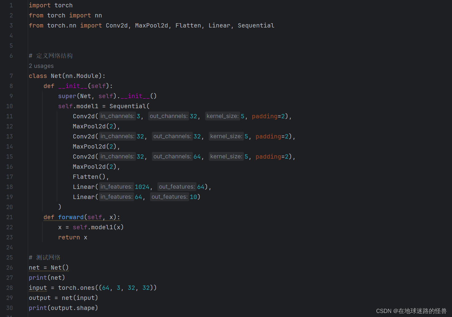Viewport: 452px width, 317px height.
Task: Click 'def forward(self, x):' definition
Action: pyautogui.click(x=82, y=217)
